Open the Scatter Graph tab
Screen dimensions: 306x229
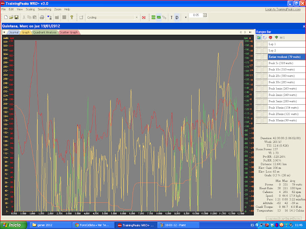(69, 32)
